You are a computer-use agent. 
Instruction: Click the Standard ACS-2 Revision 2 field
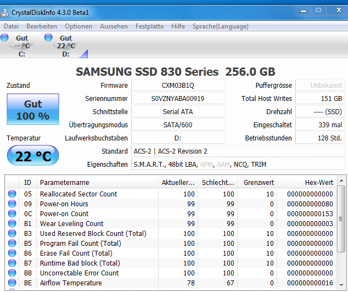point(238,151)
